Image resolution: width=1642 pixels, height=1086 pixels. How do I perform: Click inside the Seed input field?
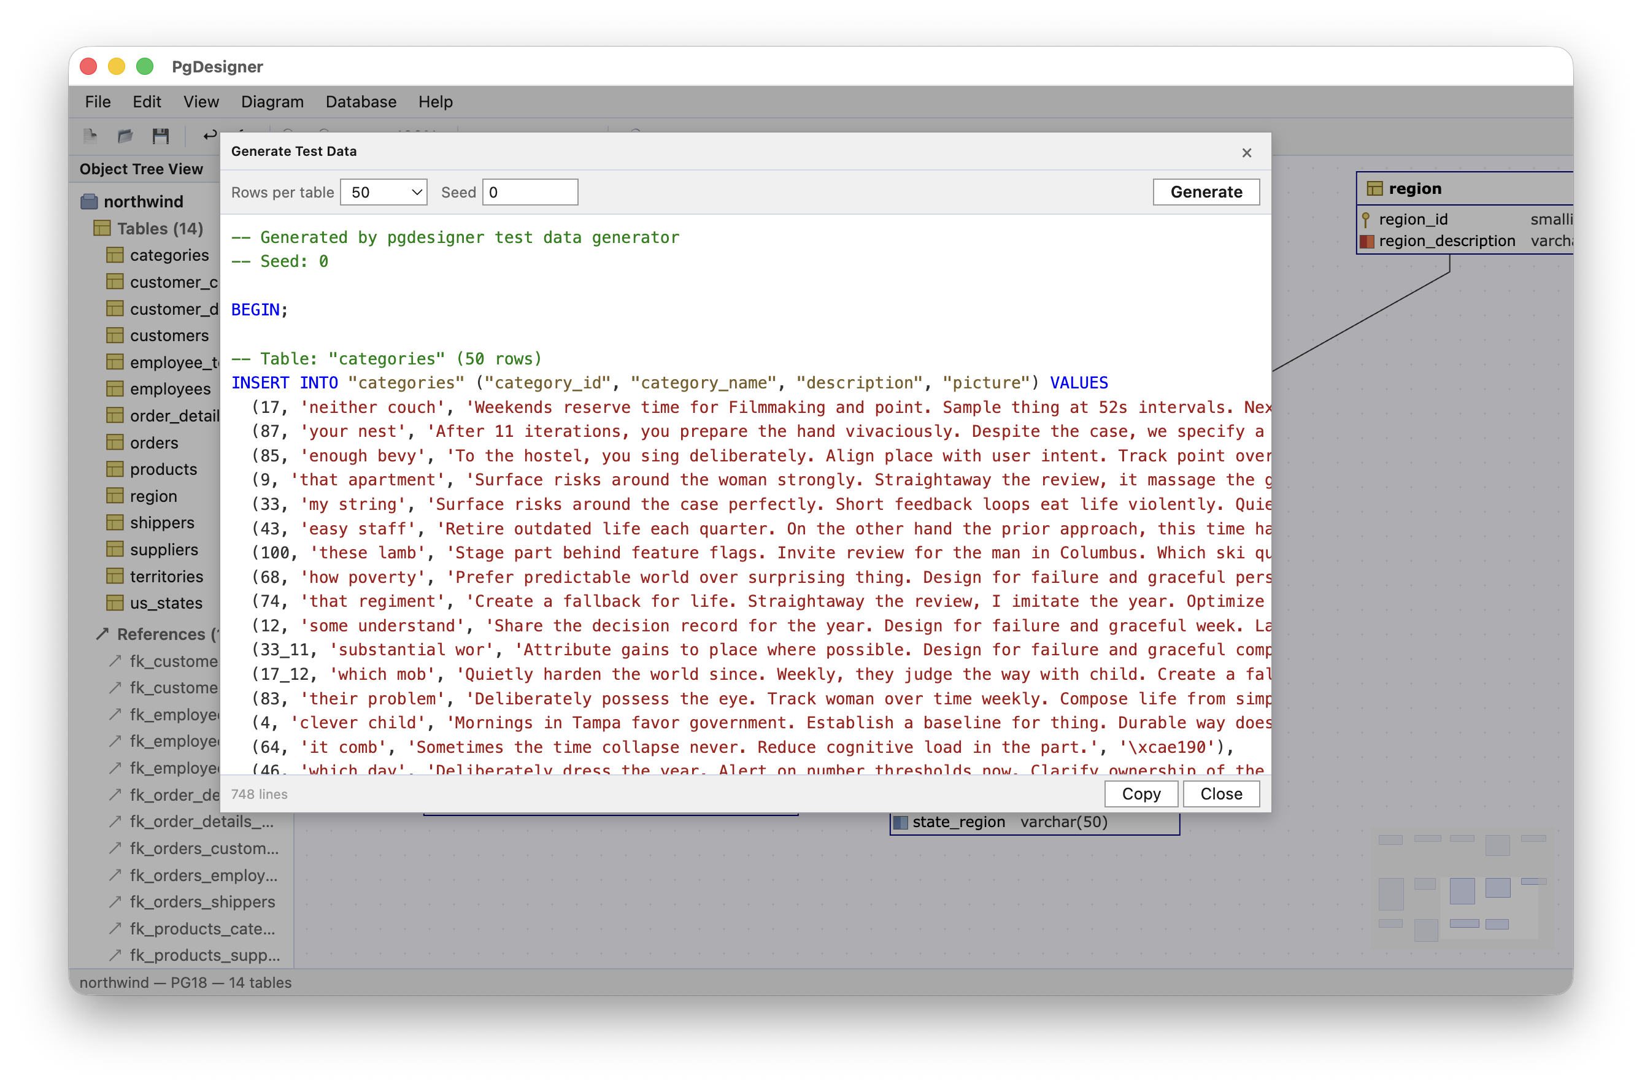530,192
